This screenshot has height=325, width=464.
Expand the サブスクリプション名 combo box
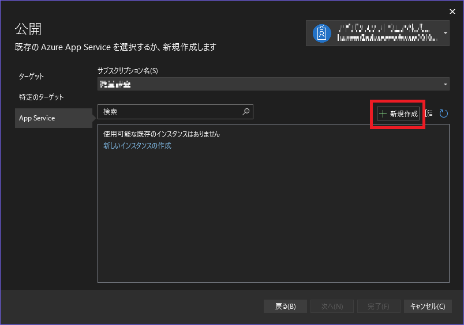[274, 84]
